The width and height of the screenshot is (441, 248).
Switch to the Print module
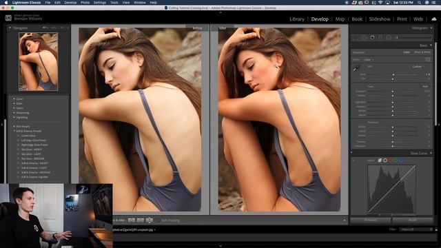click(x=402, y=19)
